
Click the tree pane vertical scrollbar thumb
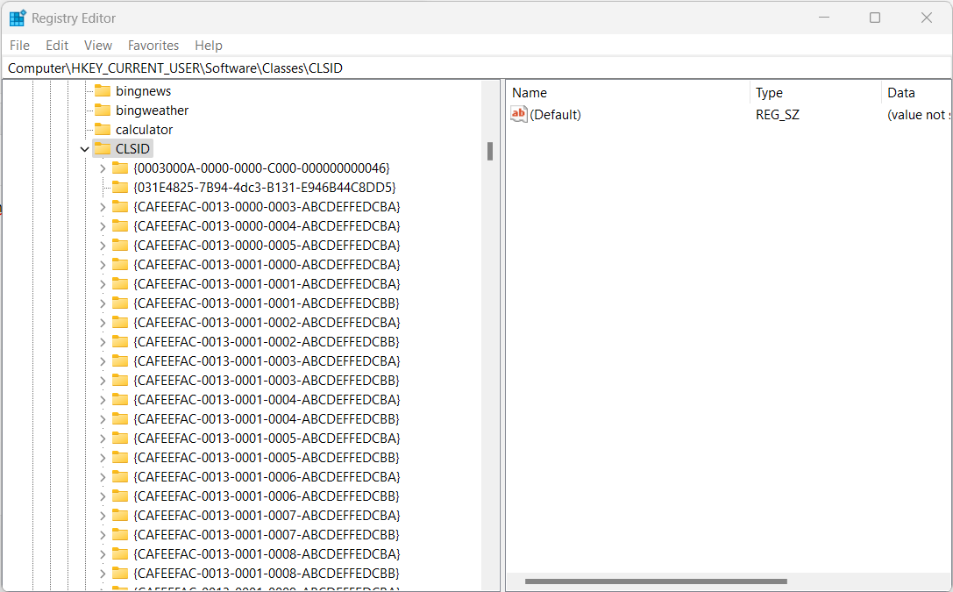tap(490, 152)
